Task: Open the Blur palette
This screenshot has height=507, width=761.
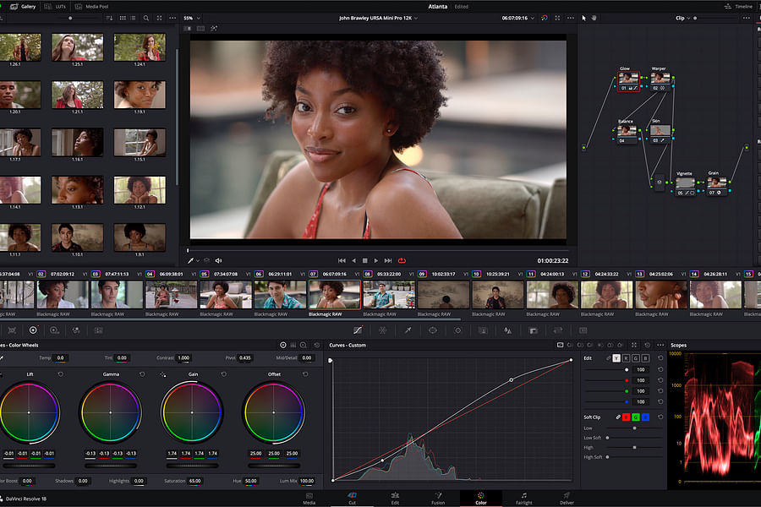Action: (x=508, y=330)
